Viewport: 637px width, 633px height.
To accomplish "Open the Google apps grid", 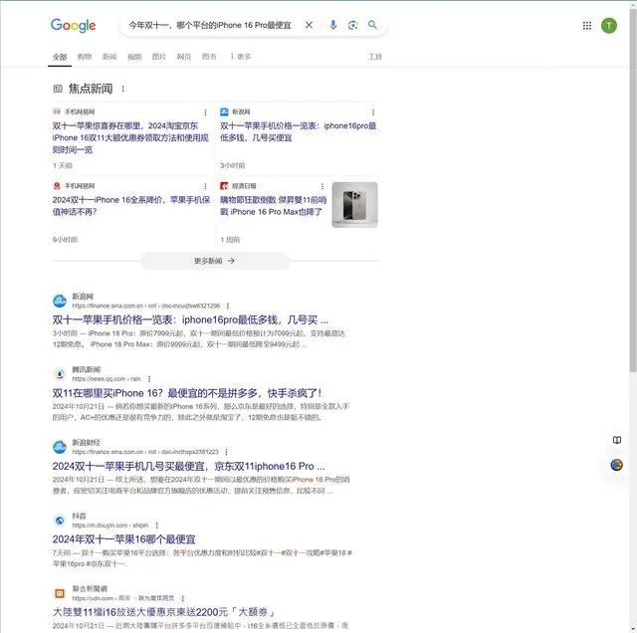I will coord(586,26).
